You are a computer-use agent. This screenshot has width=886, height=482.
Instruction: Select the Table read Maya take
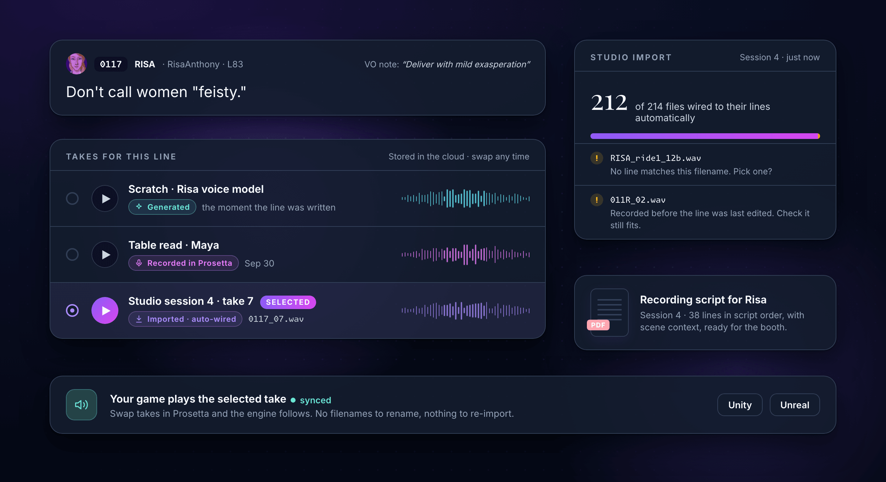click(72, 254)
